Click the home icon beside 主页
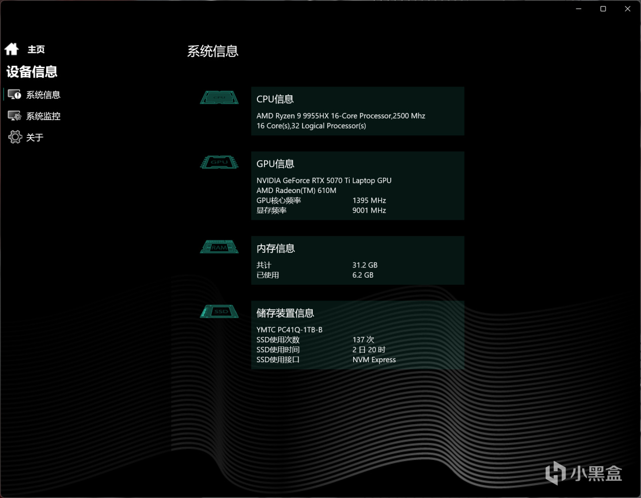Viewport: 641px width, 498px height. [x=12, y=49]
